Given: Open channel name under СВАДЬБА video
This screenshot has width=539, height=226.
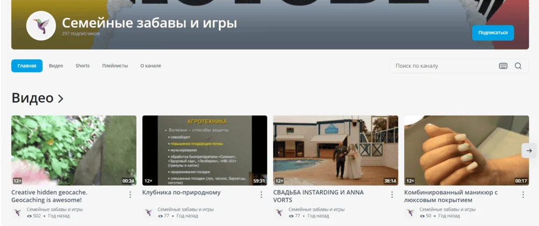Looking at the screenshot, I should [316, 209].
